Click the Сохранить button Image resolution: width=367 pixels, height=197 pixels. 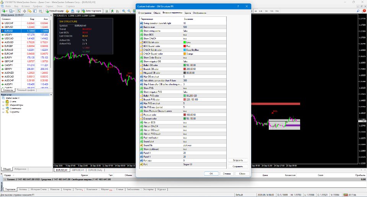pyautogui.click(x=238, y=166)
